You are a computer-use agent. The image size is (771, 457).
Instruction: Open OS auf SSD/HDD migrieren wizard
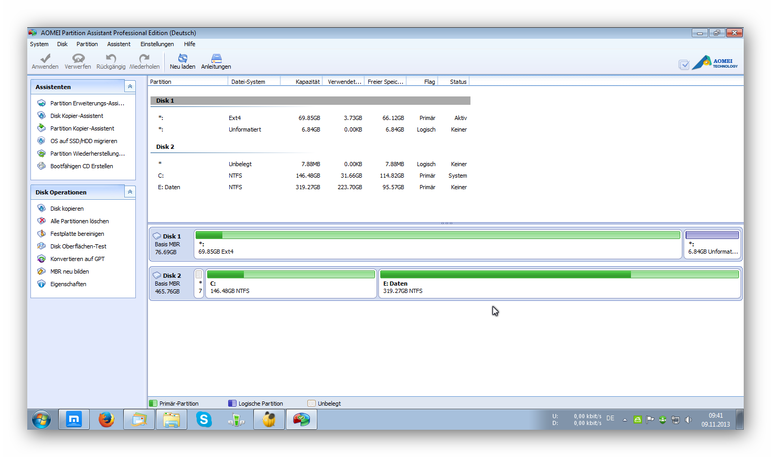click(83, 141)
